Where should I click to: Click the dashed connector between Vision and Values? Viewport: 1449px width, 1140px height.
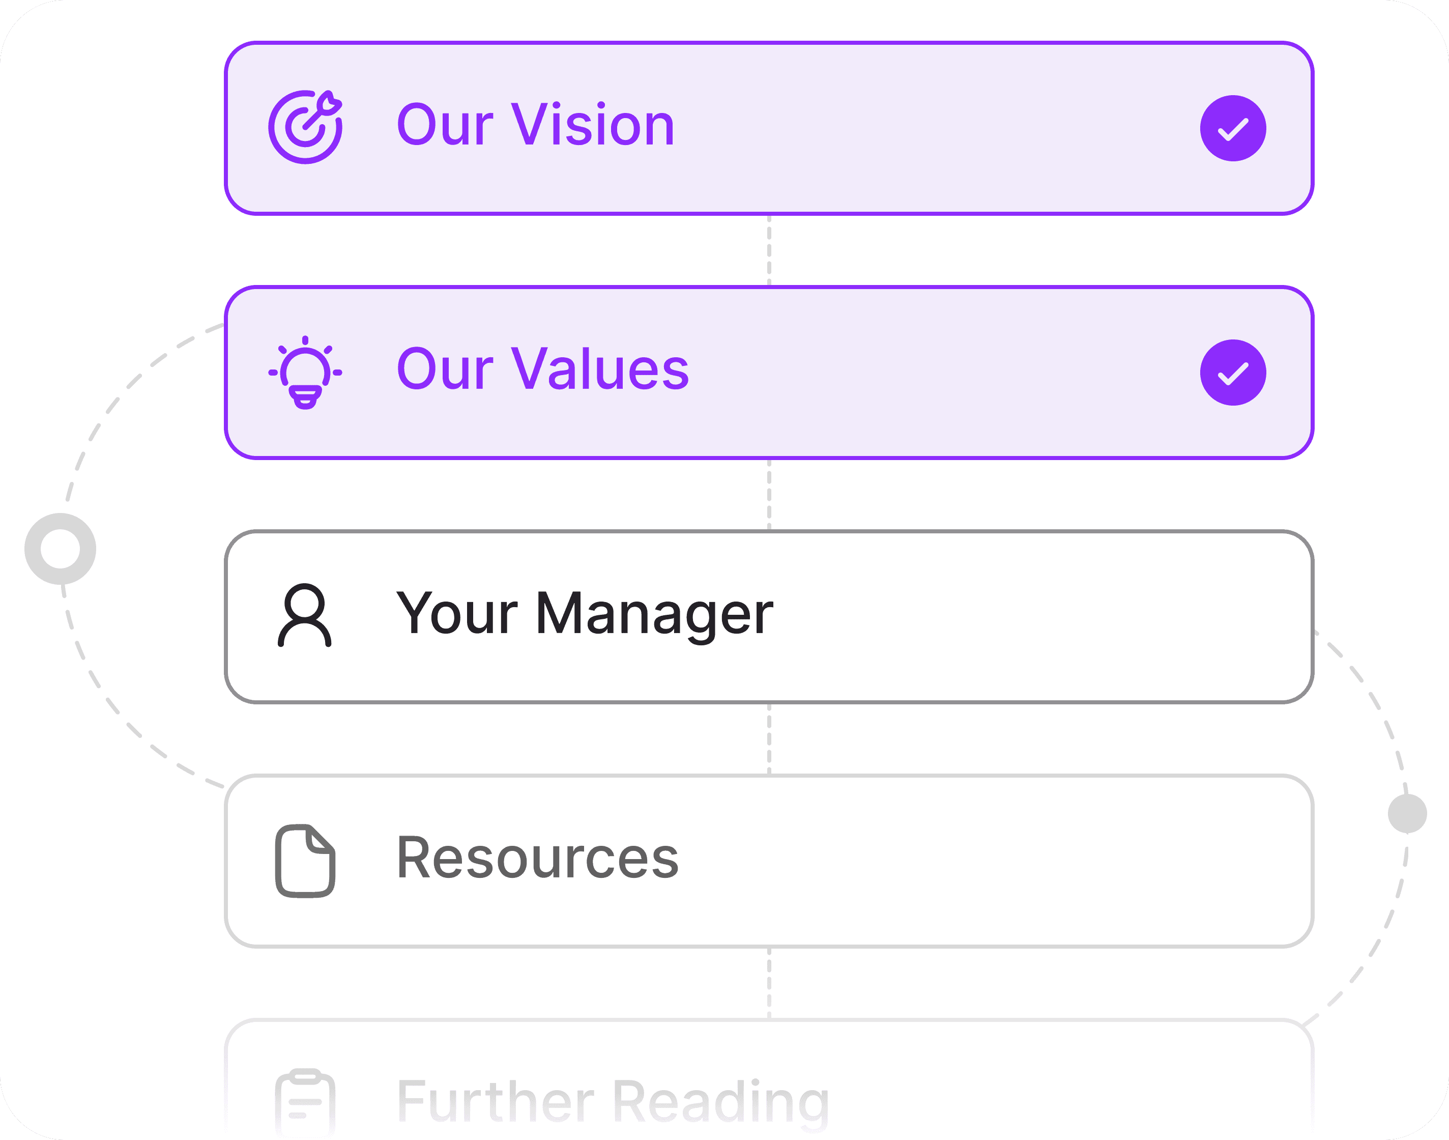click(x=769, y=250)
